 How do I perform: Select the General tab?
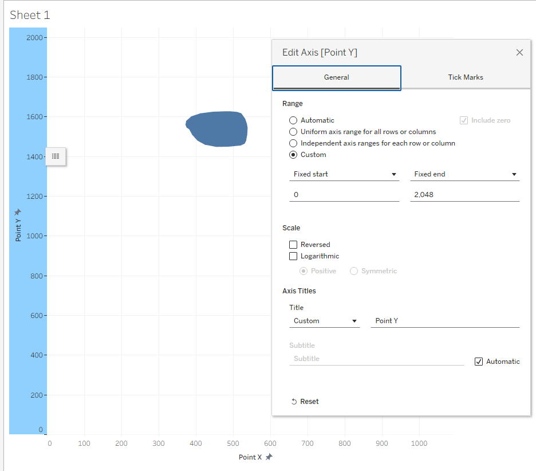click(337, 77)
